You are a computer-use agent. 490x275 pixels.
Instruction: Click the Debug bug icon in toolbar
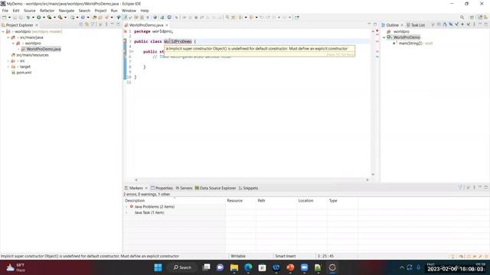click(28, 18)
